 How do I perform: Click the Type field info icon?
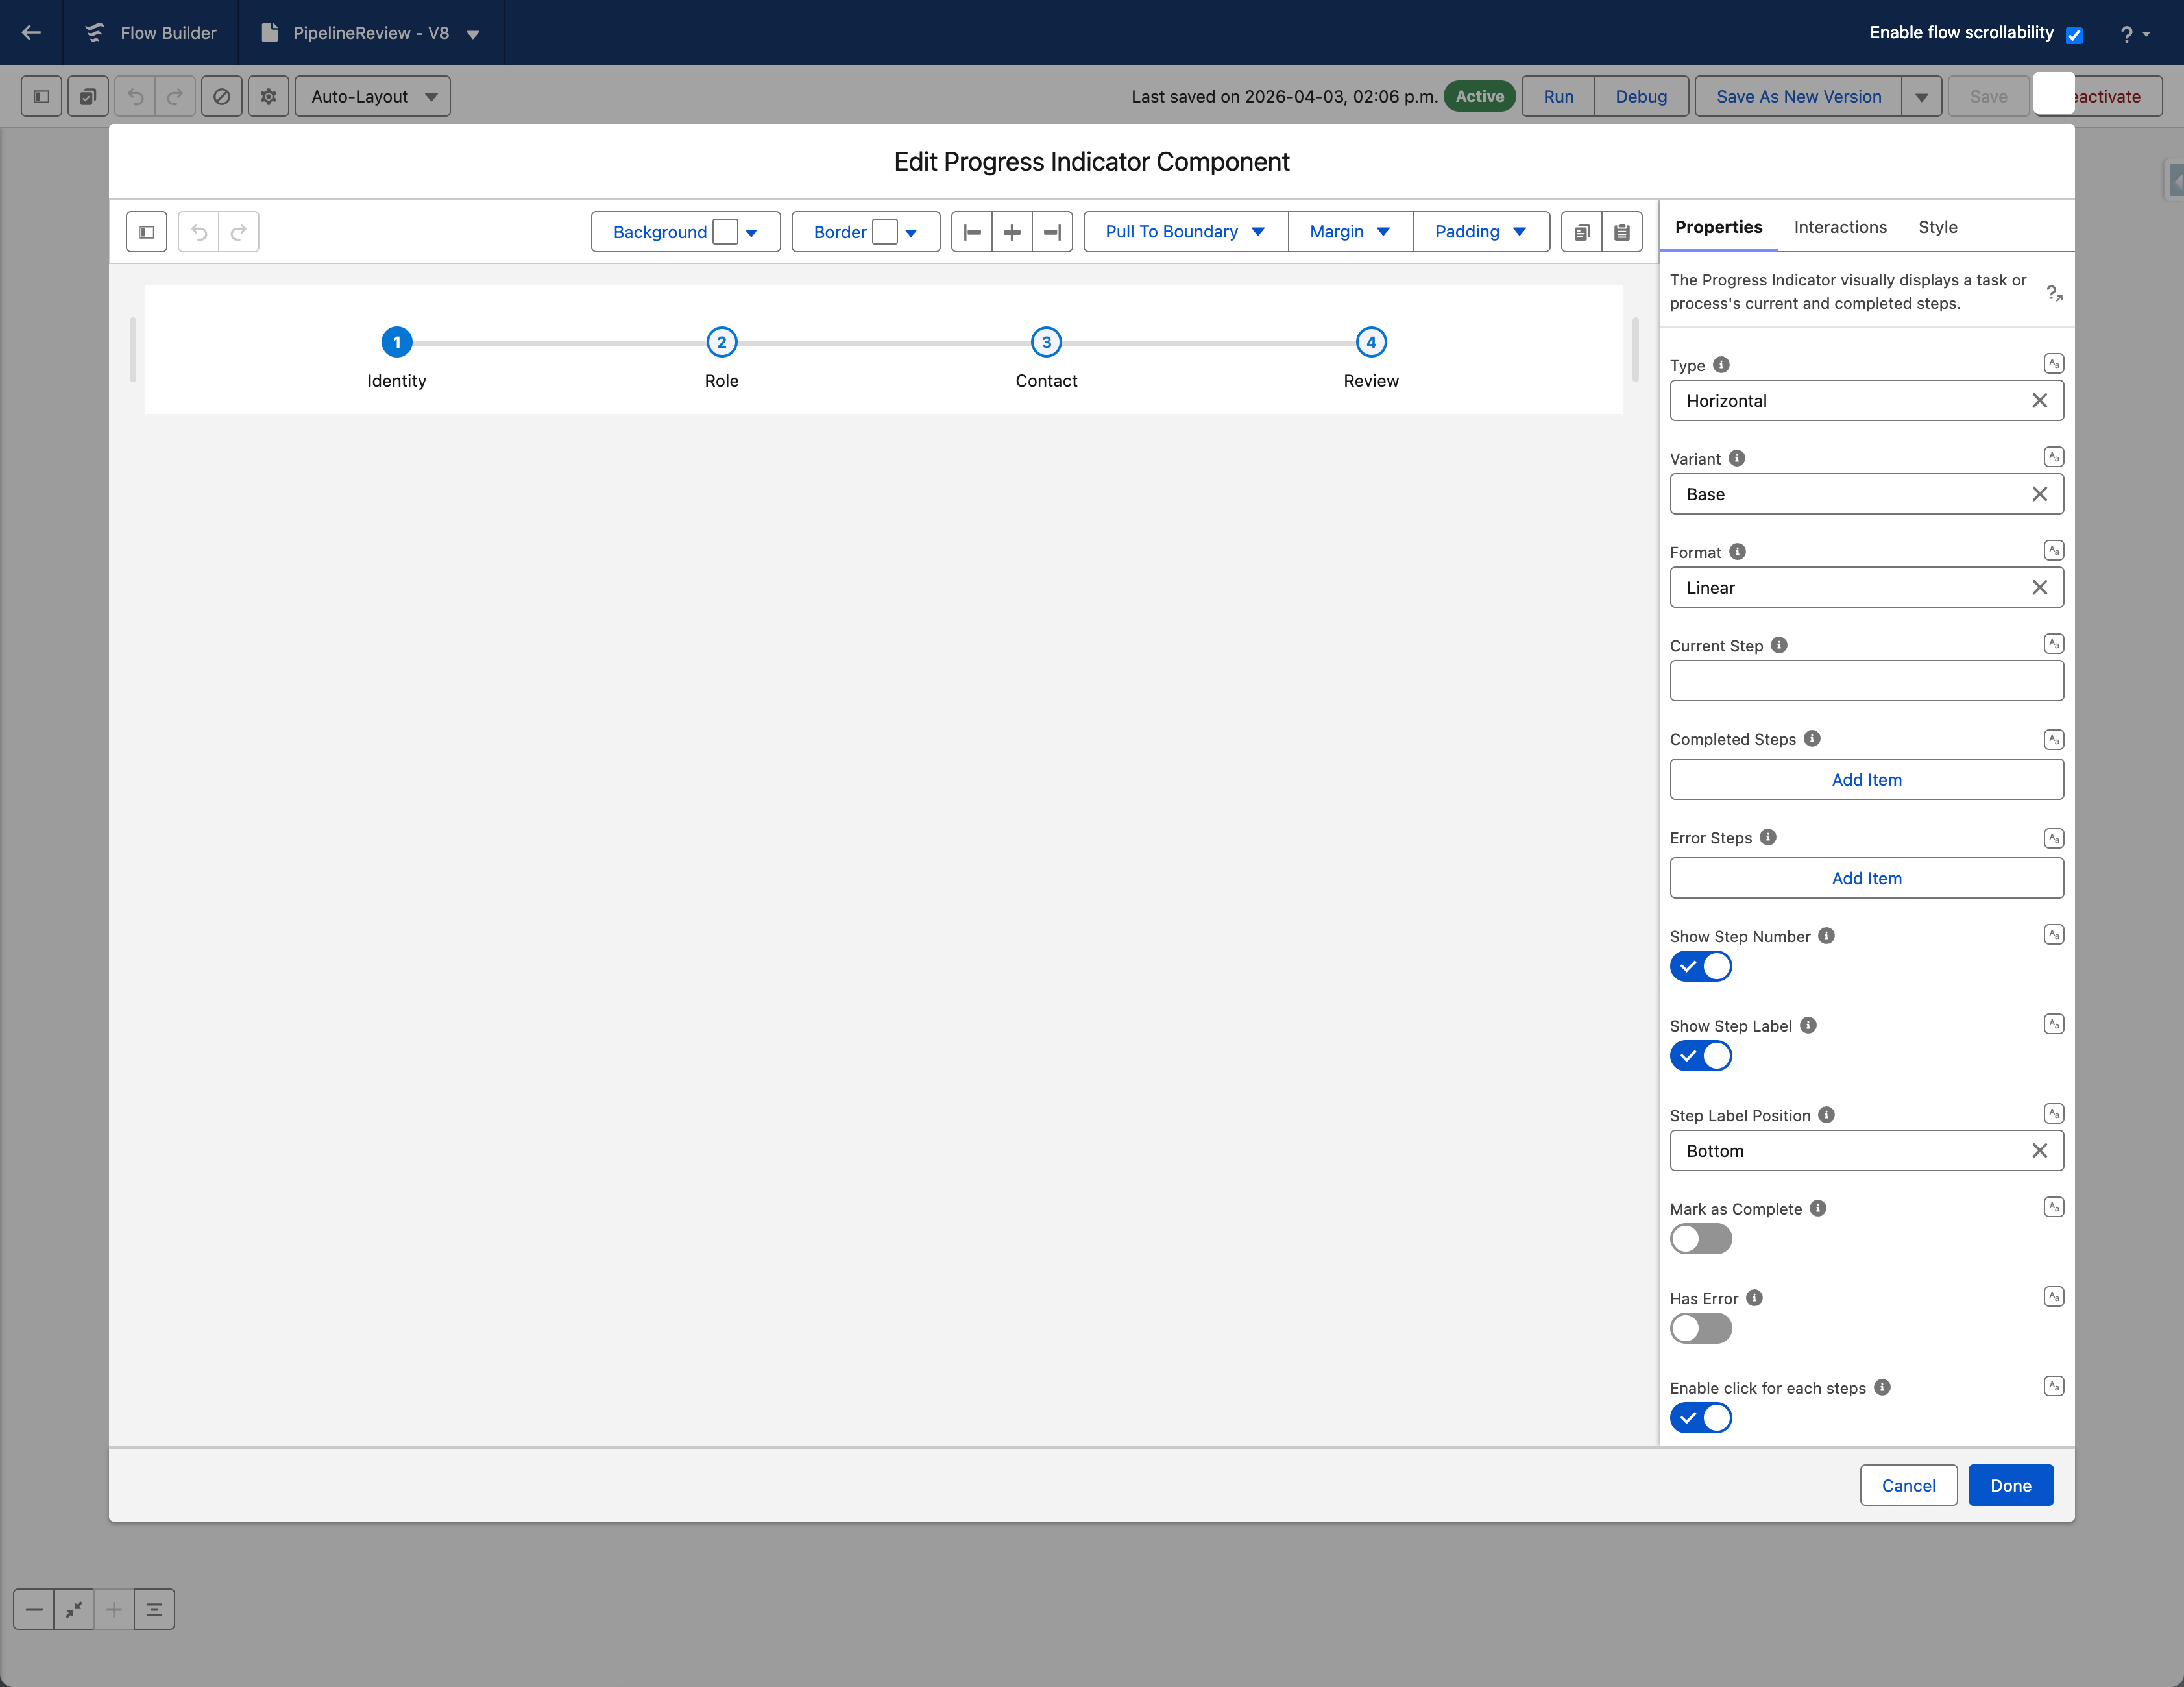coord(1721,365)
